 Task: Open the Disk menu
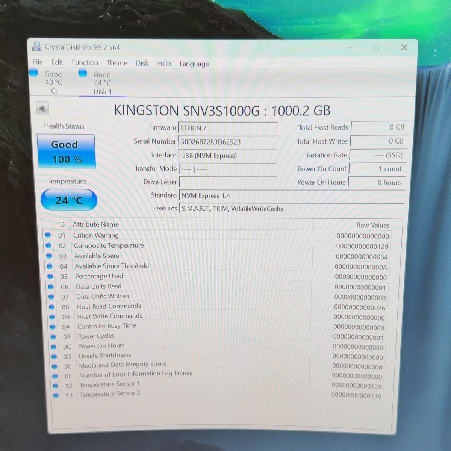[x=142, y=64]
